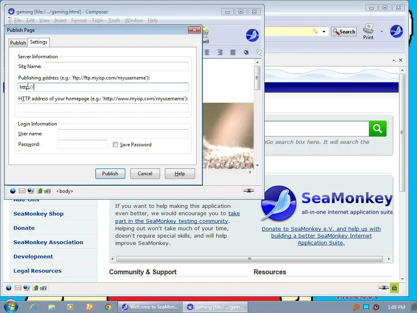417x313 pixels.
Task: Click the User name field
Action: (x=123, y=134)
